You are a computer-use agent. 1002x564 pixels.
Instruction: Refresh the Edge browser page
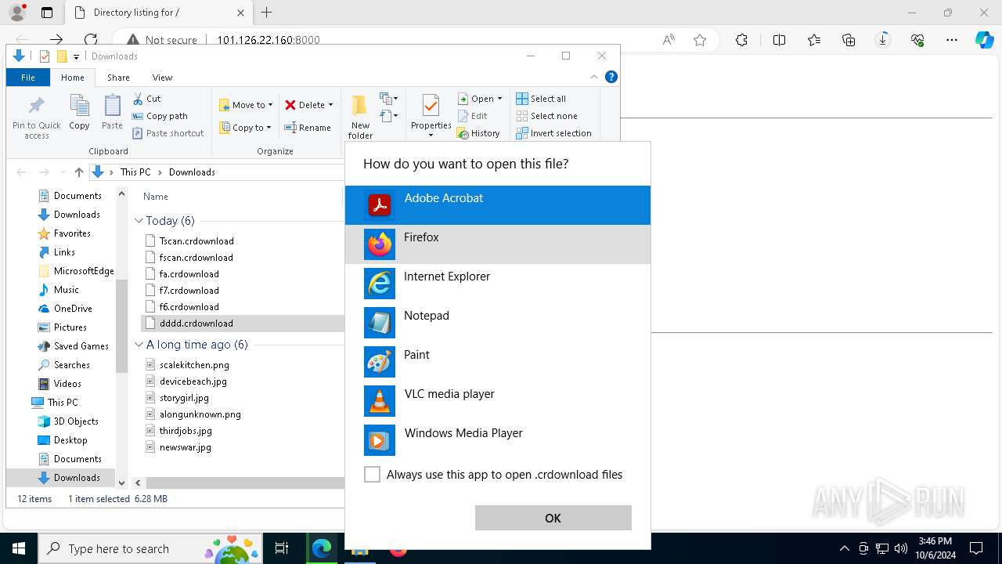click(91, 40)
